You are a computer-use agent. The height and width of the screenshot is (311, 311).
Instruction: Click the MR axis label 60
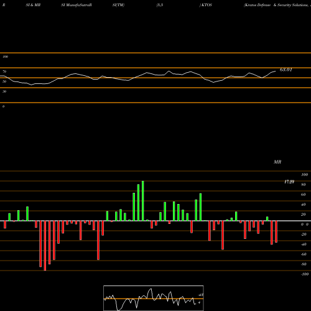pyautogui.click(x=304, y=195)
